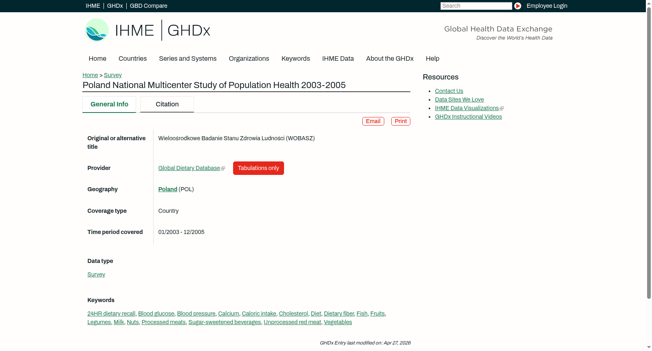Open IHME link in top bar

(x=93, y=6)
